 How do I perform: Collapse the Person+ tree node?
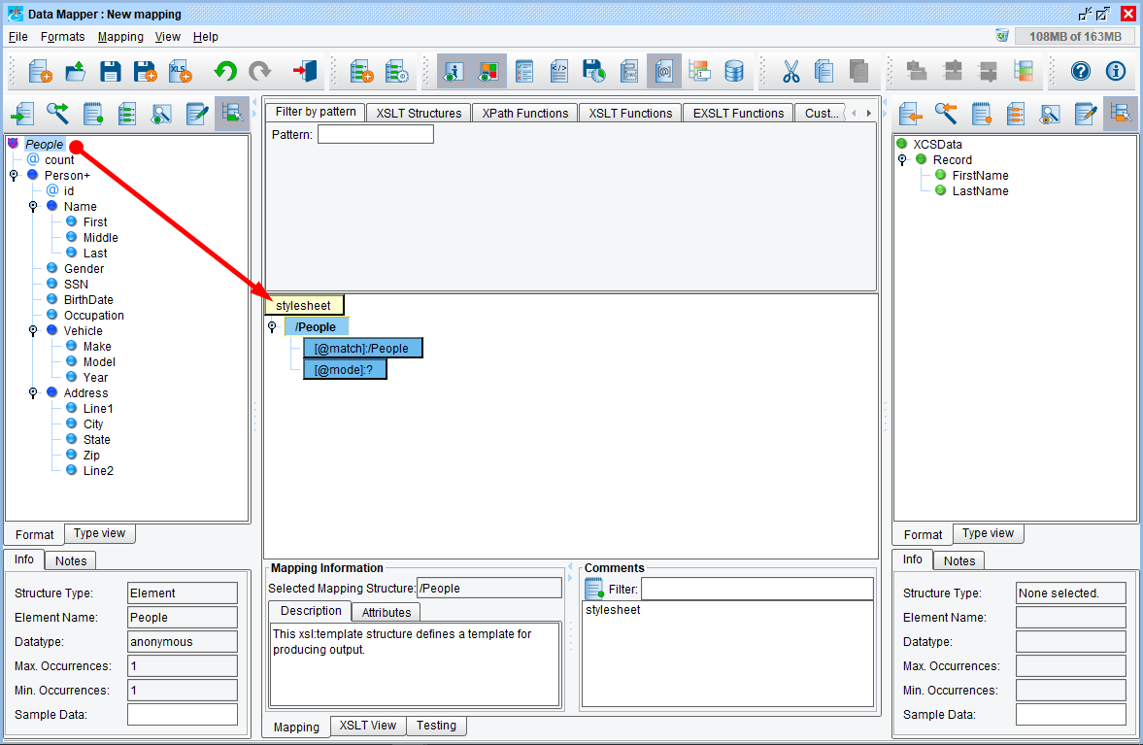[x=14, y=176]
